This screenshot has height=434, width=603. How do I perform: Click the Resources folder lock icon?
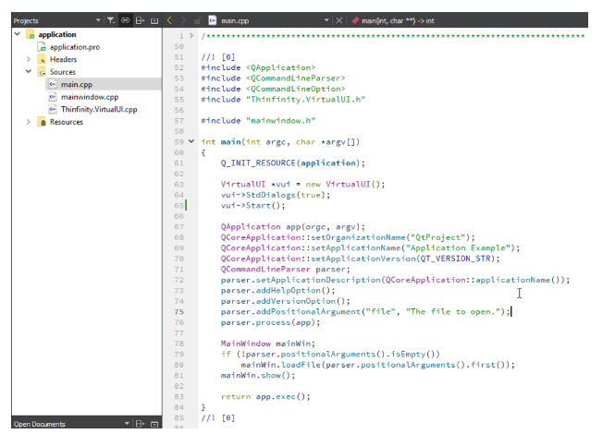click(x=42, y=122)
